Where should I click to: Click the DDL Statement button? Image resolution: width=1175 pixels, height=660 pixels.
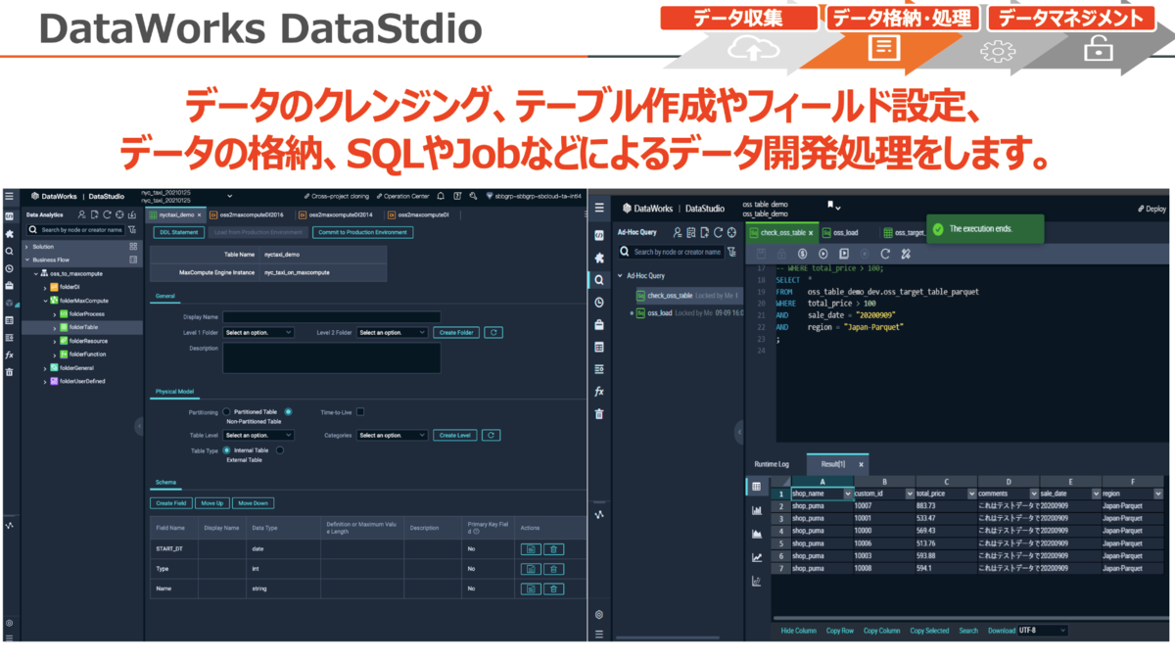click(x=179, y=232)
